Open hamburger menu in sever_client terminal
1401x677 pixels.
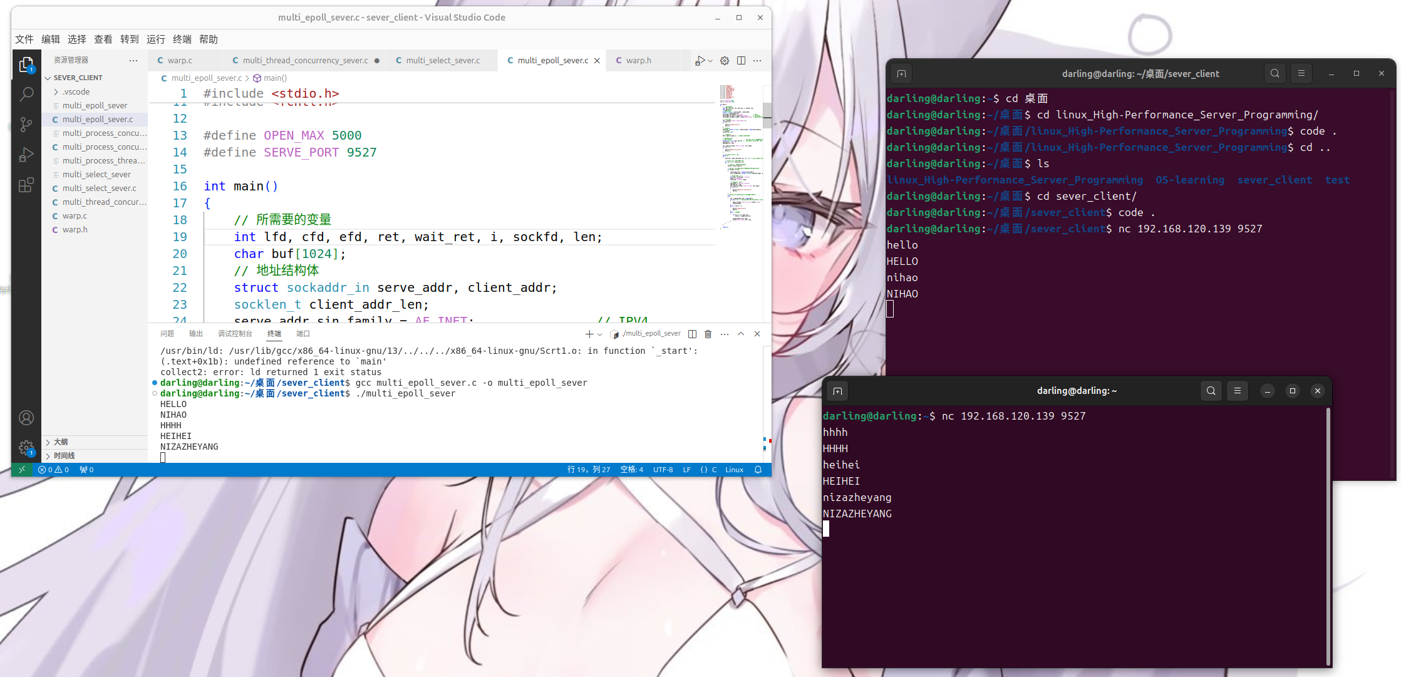click(x=1301, y=73)
